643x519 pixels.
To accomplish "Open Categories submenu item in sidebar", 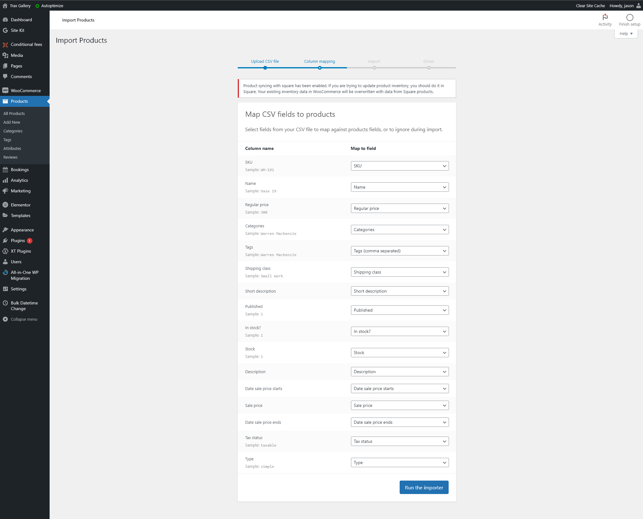I will coord(13,131).
